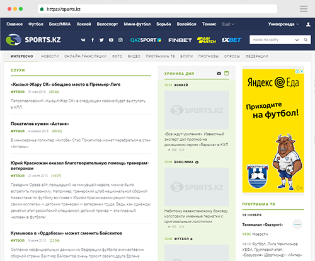Click the QazSport partner logo
This screenshot has height=261, width=315.
(146, 40)
